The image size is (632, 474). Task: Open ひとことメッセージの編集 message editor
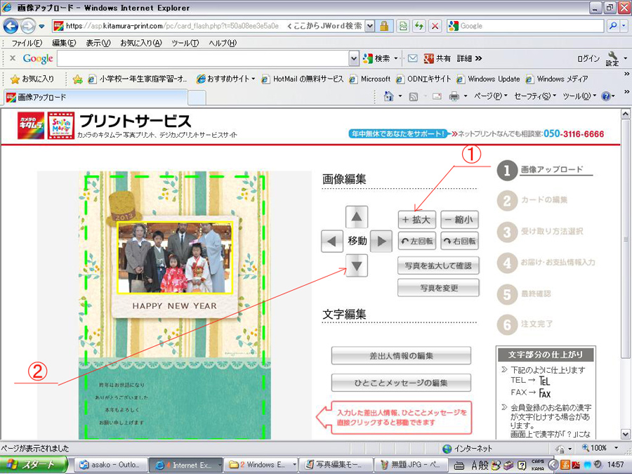coord(401,383)
